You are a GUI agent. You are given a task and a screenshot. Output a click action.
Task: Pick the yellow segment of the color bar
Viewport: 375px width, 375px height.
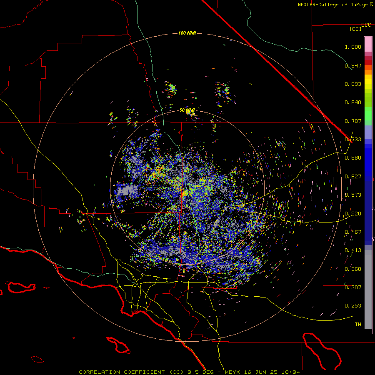368,82
